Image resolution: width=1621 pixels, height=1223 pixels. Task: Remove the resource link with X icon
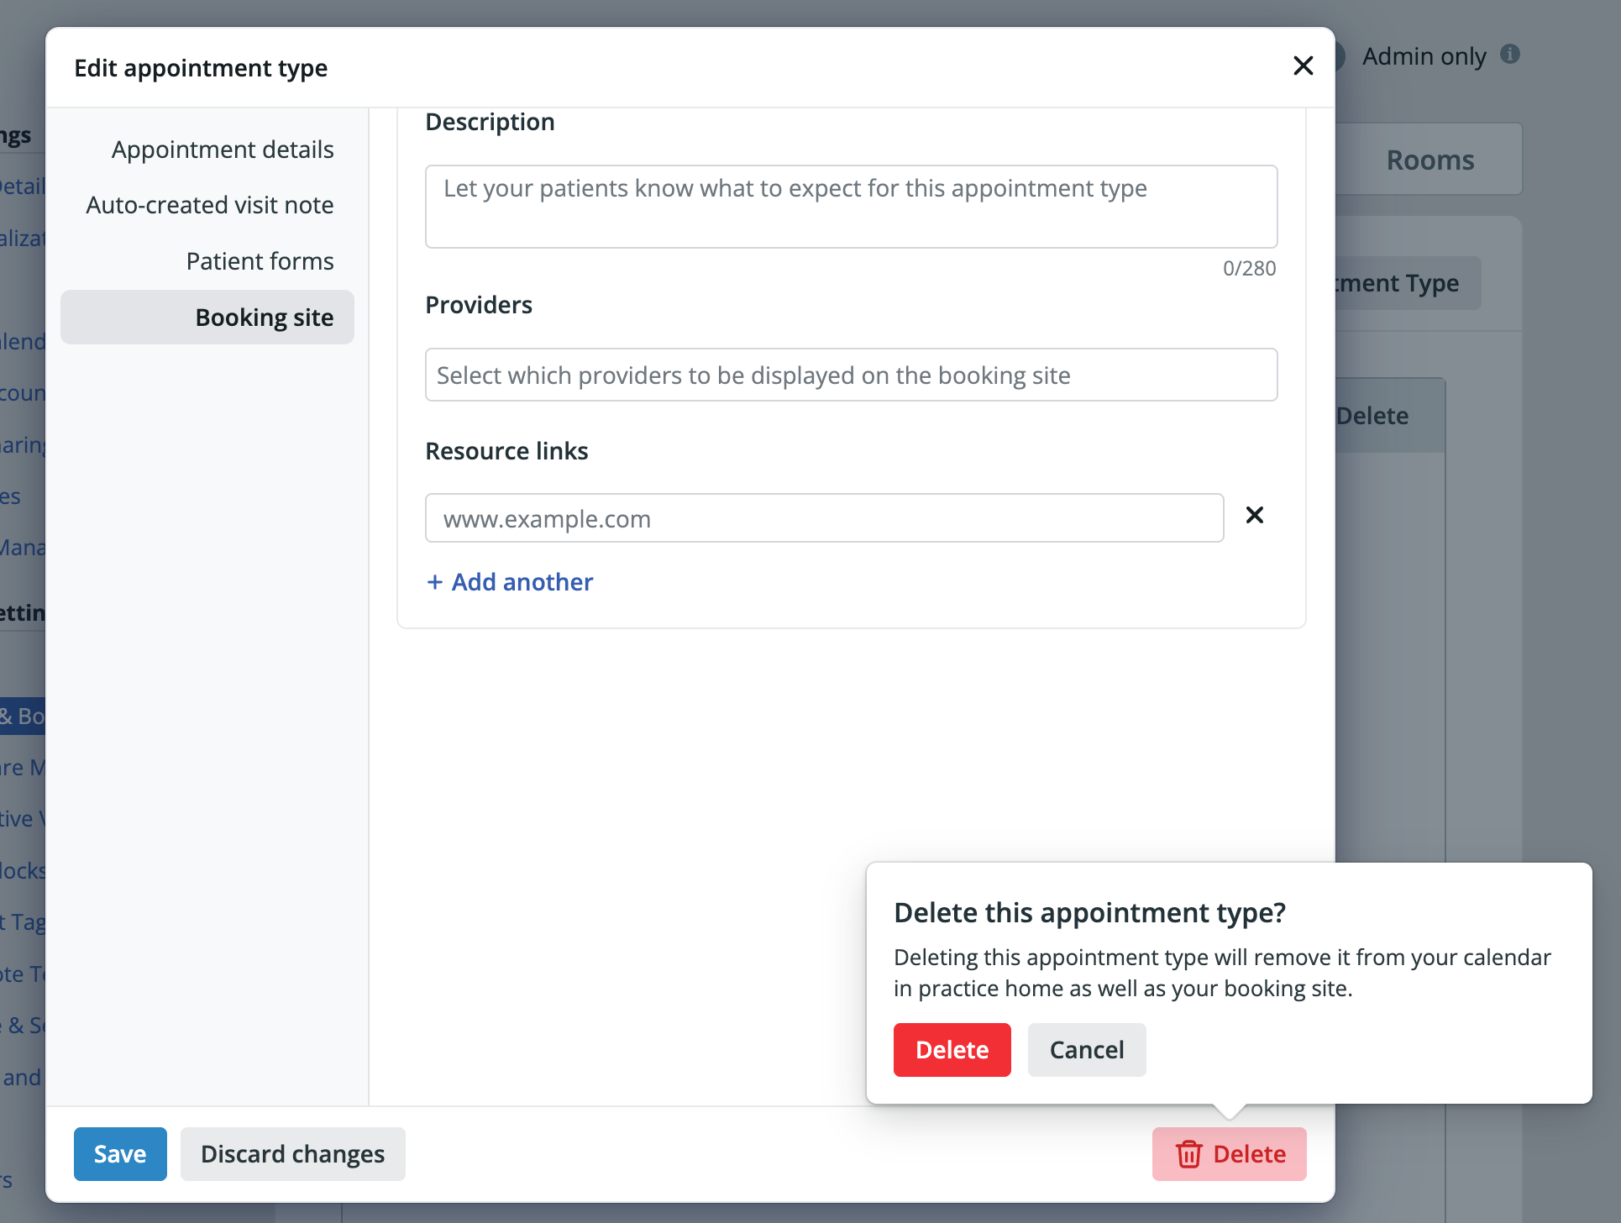pos(1255,515)
